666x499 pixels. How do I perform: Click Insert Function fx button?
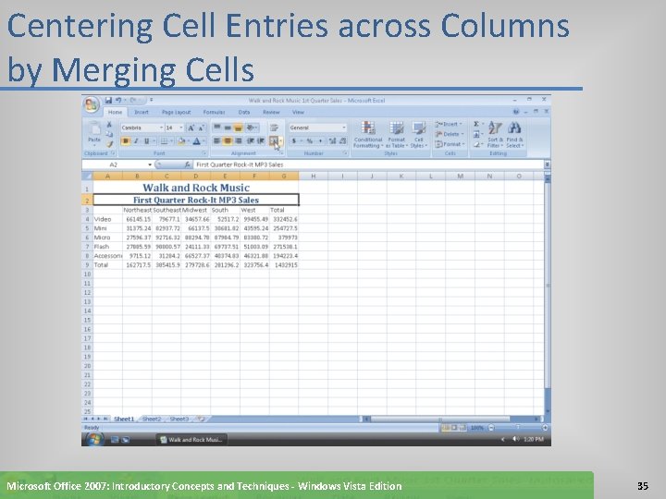pos(187,164)
